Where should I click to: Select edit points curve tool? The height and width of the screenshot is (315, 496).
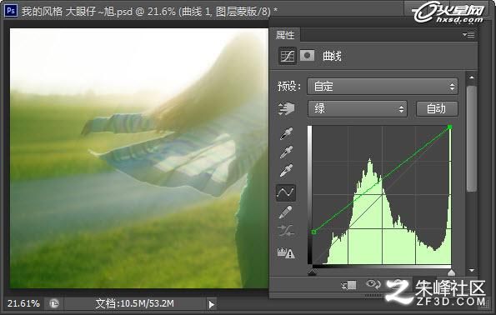coord(286,192)
